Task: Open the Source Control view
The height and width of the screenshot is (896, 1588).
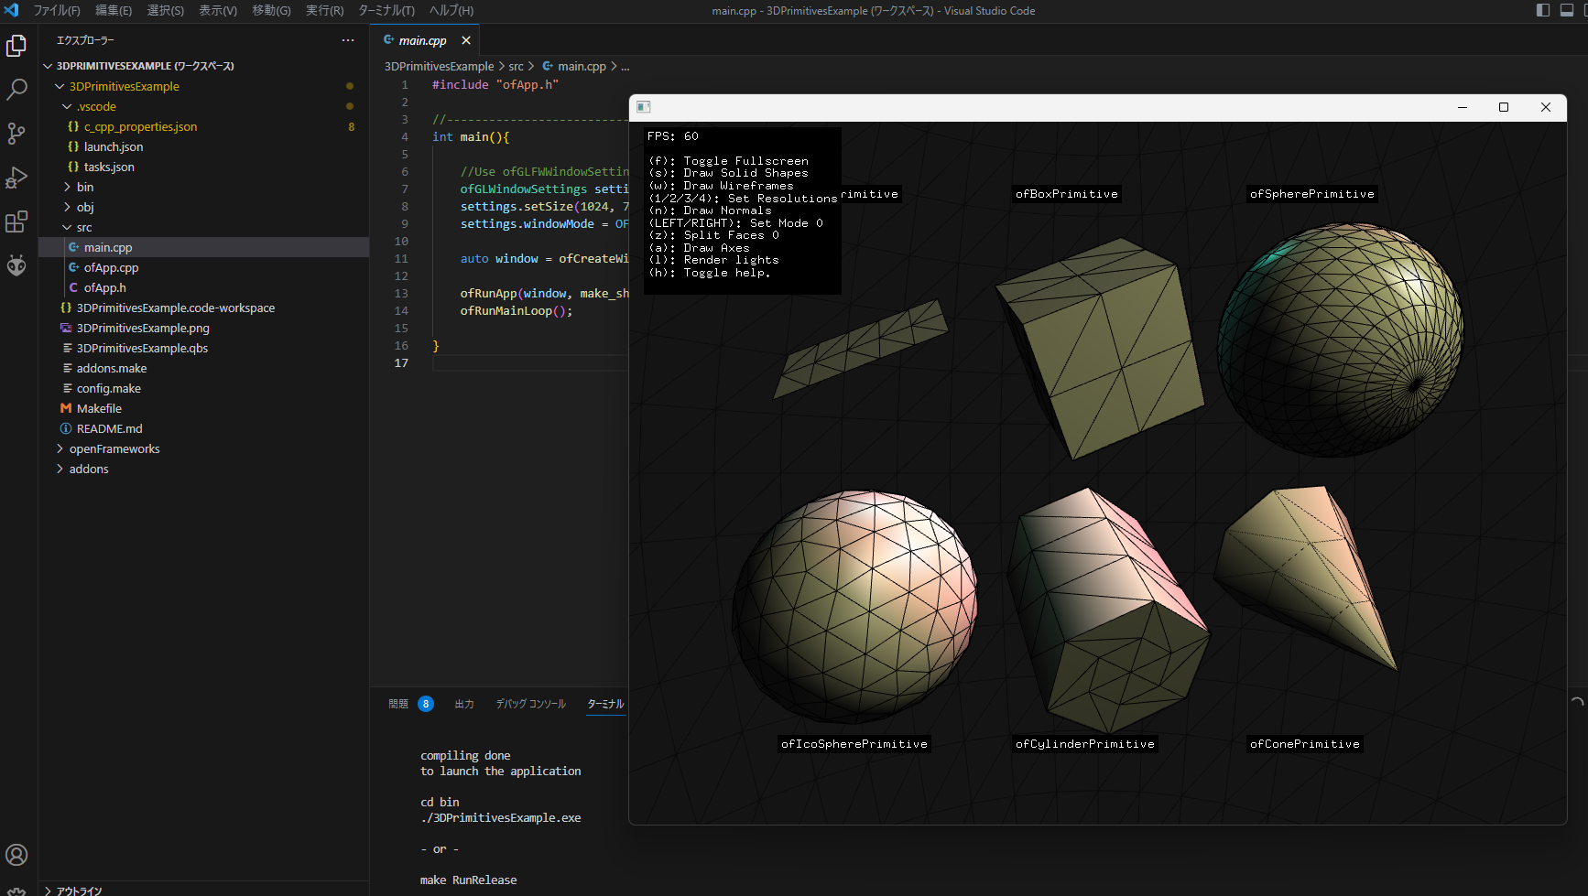Action: [16, 133]
